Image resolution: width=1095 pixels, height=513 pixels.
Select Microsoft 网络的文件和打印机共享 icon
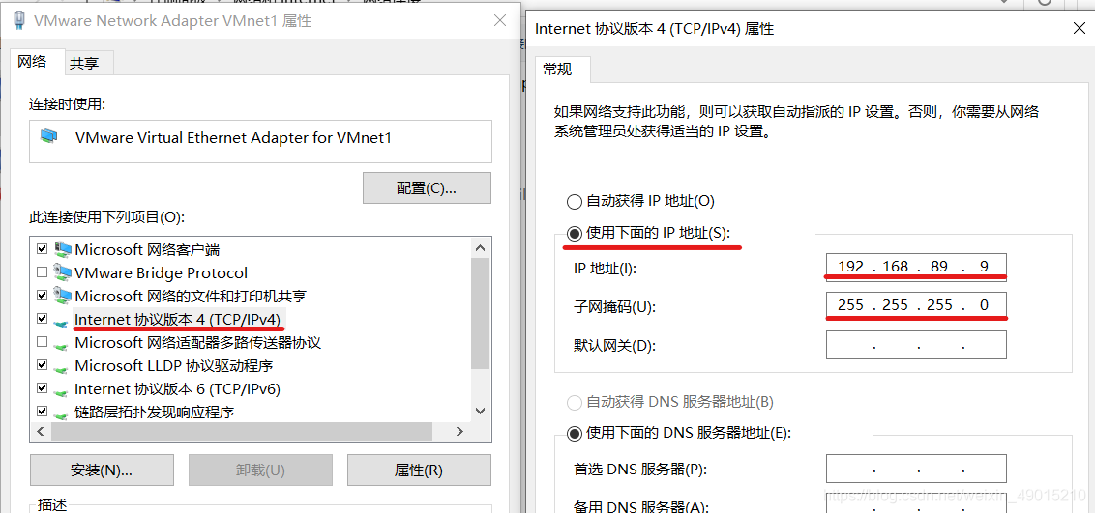[62, 296]
